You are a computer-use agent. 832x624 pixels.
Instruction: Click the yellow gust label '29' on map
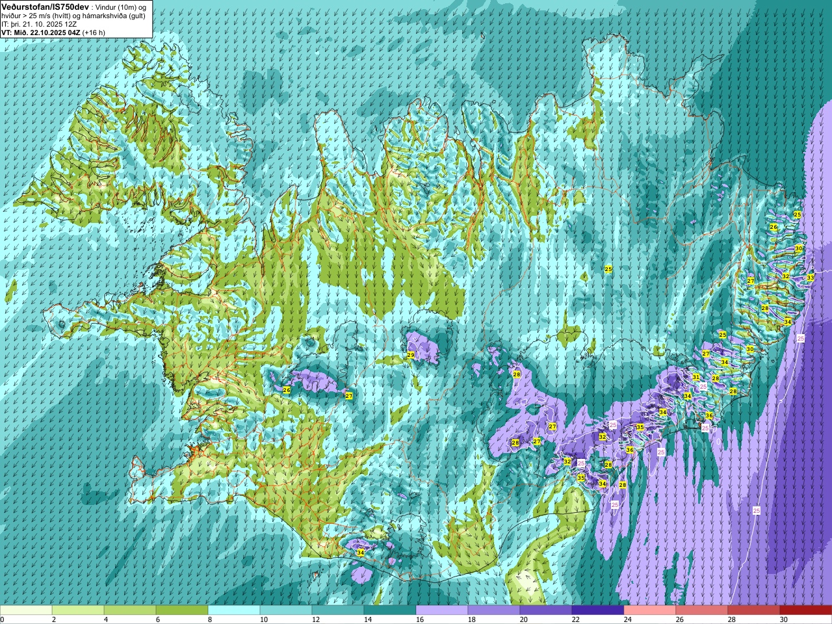point(410,355)
